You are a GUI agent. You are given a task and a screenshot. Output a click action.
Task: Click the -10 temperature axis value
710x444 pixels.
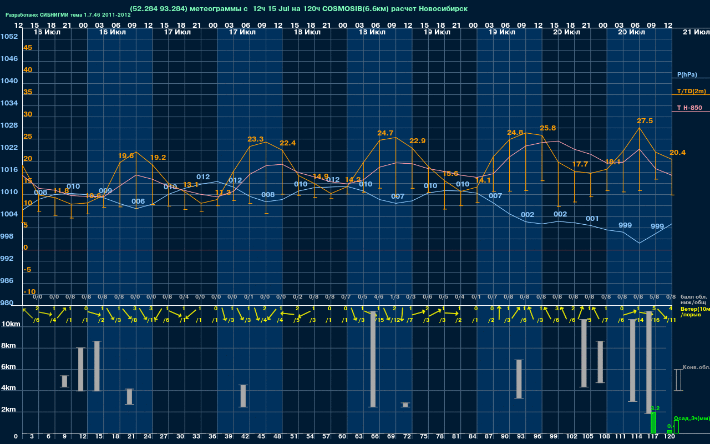[30, 292]
